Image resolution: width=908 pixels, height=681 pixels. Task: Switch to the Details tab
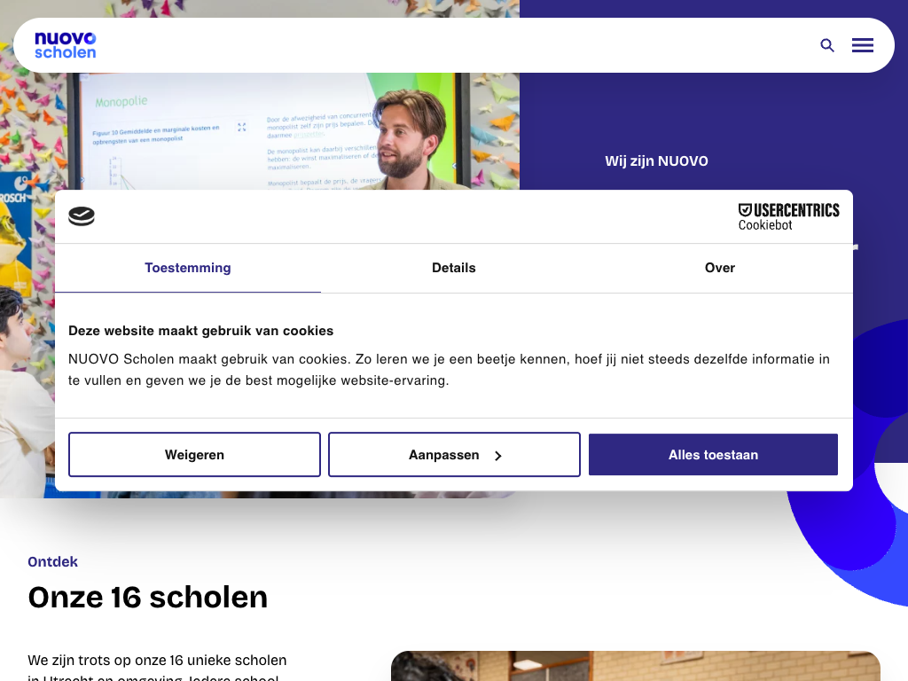tap(453, 268)
